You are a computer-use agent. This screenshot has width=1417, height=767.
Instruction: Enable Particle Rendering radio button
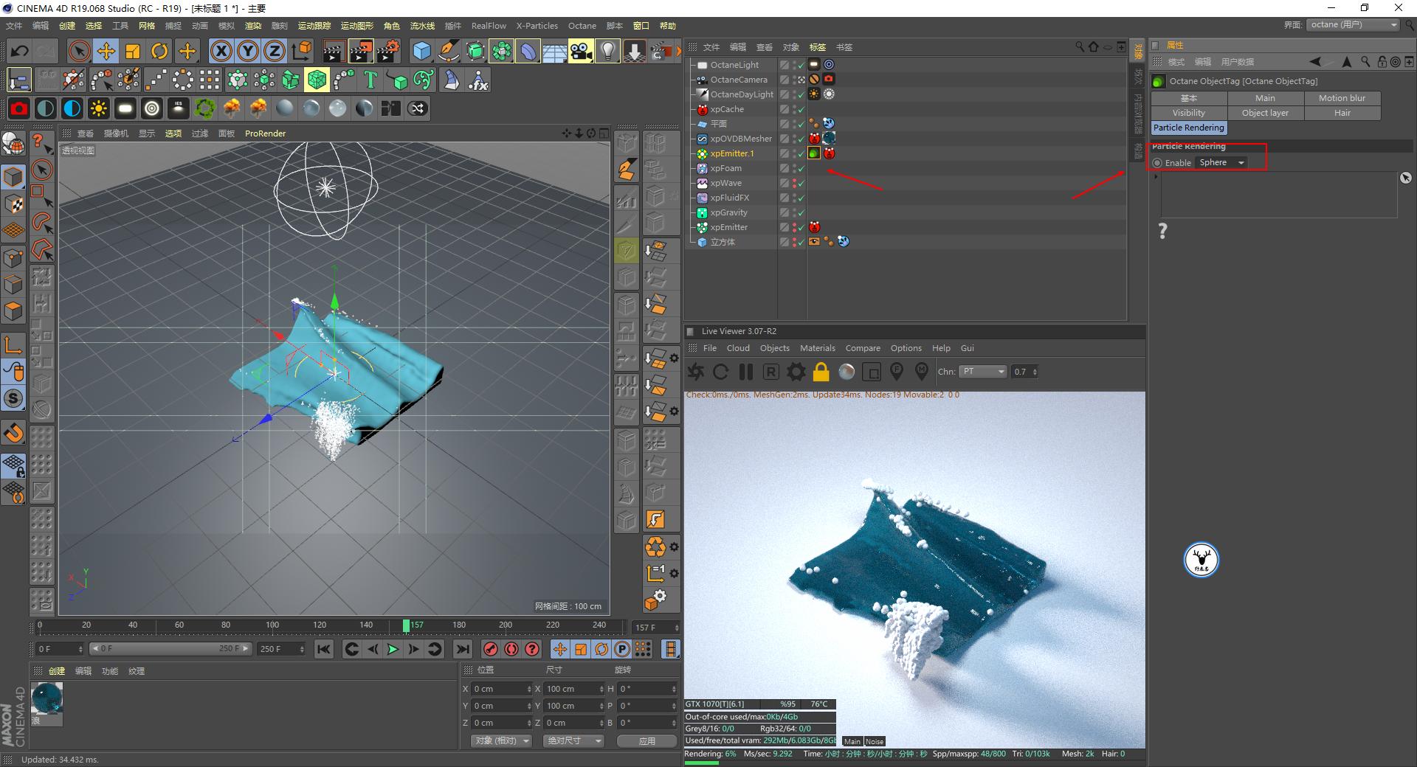pyautogui.click(x=1159, y=162)
